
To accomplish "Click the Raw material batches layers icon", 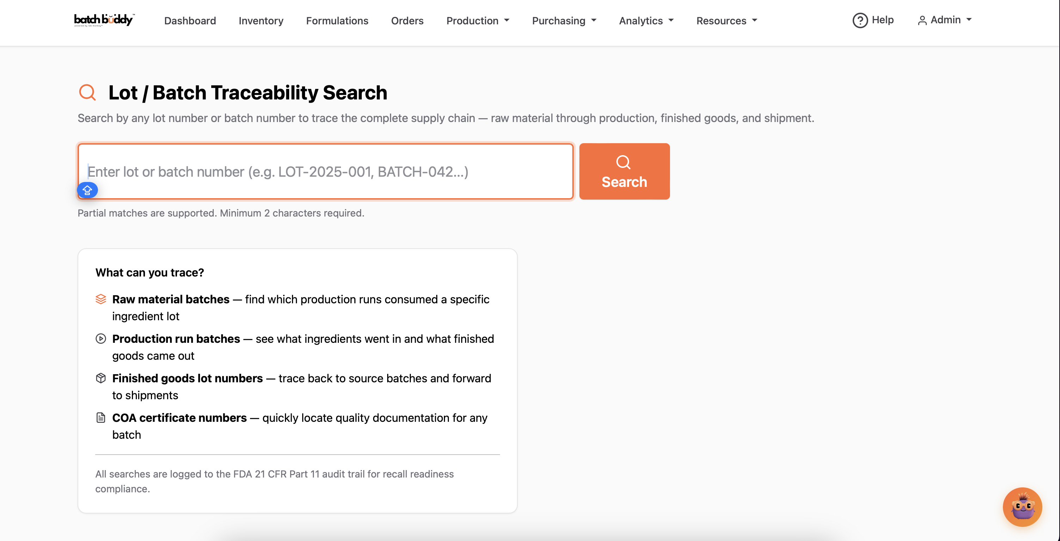I will [101, 299].
